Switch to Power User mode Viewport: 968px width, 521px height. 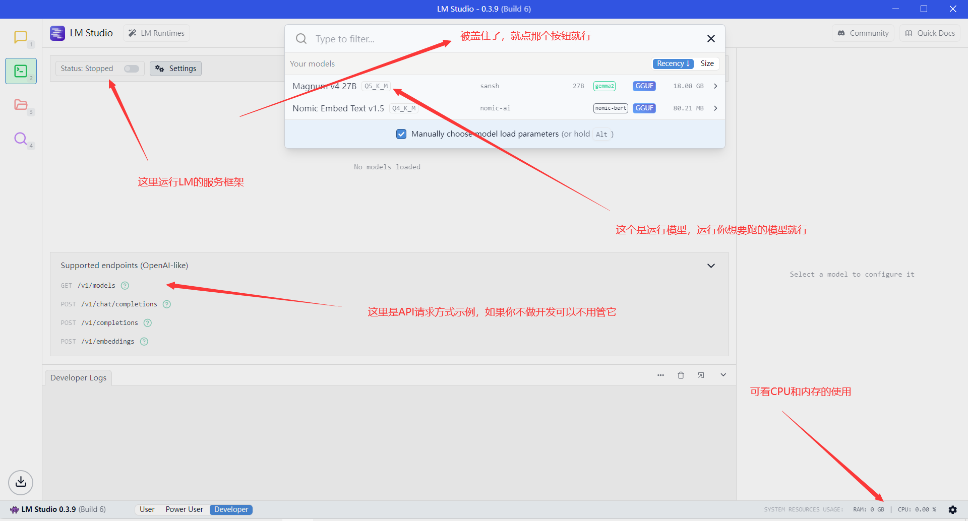[185, 509]
